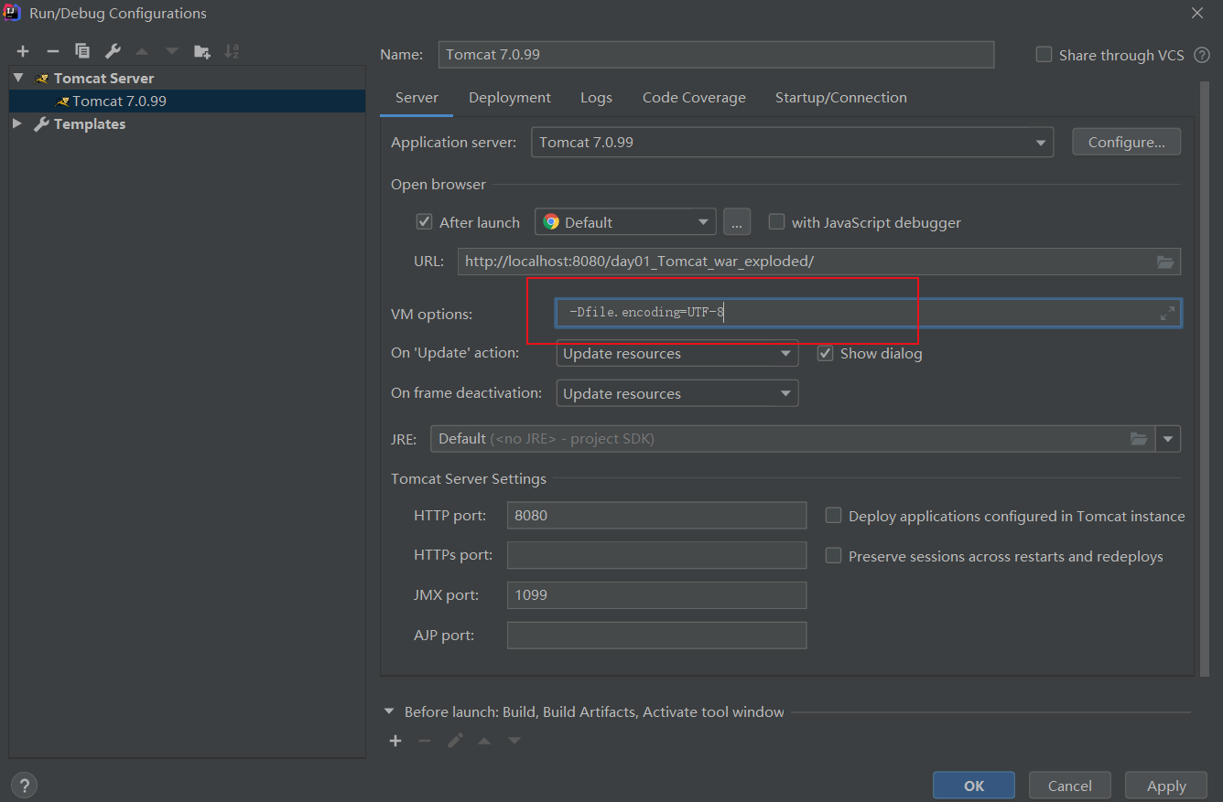Add before launch task plus icon
This screenshot has width=1223, height=802.
395,741
